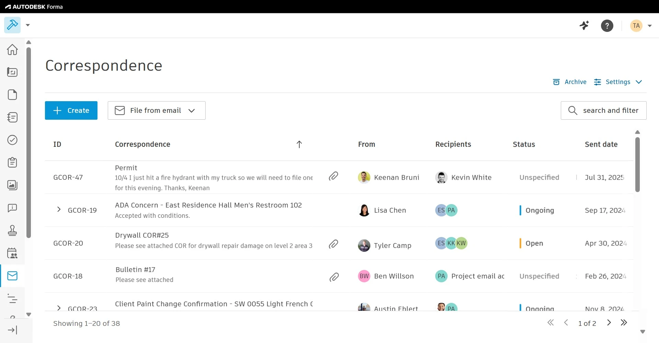The height and width of the screenshot is (343, 659).
Task: Sort by the Status column header
Action: tap(524, 144)
